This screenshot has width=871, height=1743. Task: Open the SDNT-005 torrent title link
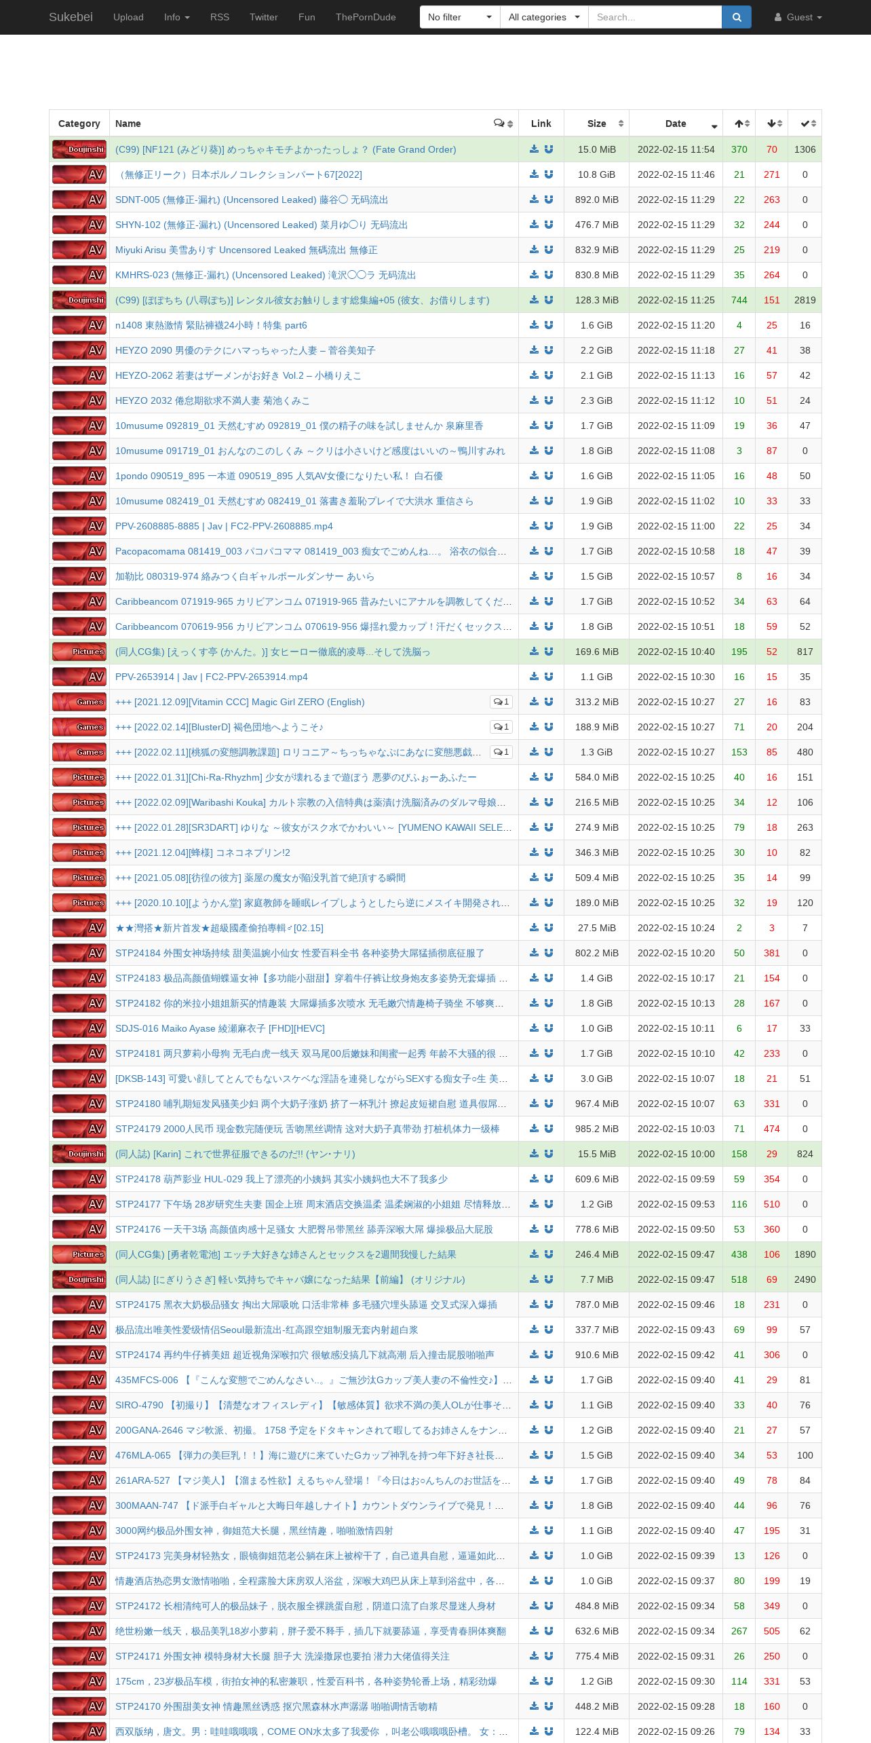click(252, 200)
